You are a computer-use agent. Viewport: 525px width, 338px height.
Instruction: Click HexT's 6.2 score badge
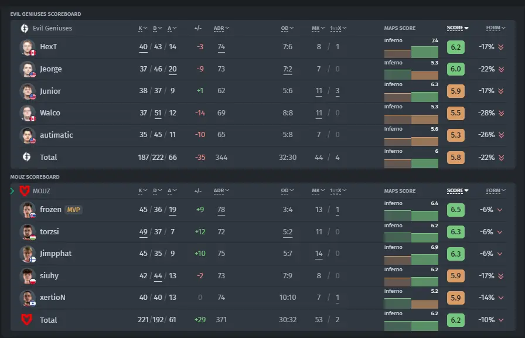click(x=456, y=47)
